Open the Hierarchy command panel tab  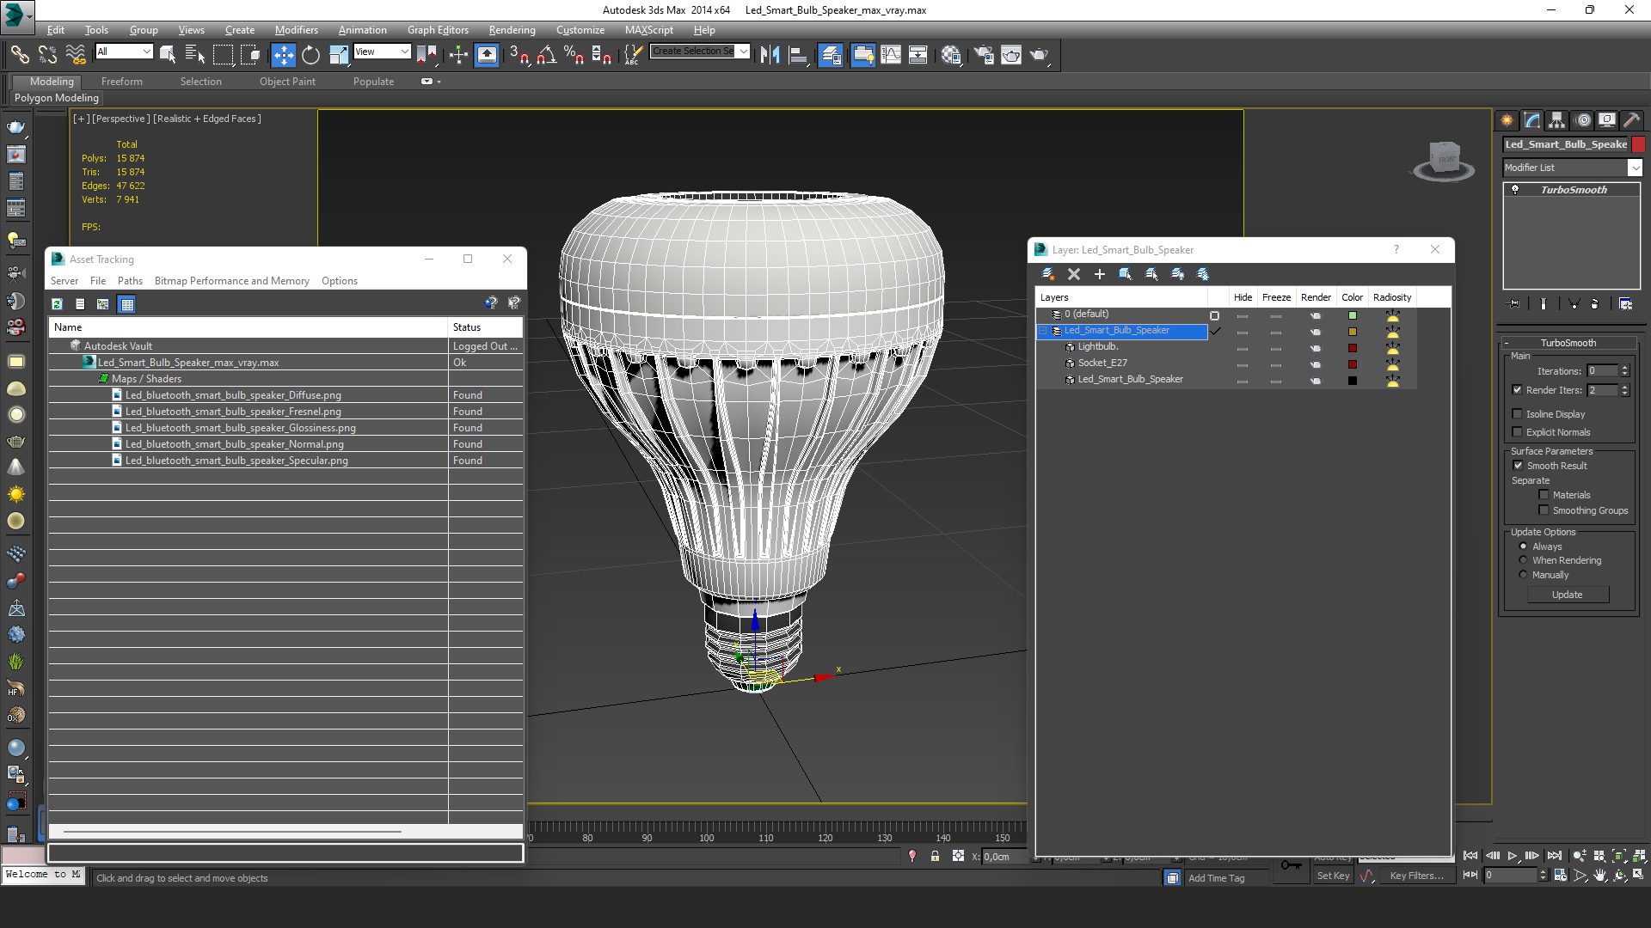click(1556, 120)
